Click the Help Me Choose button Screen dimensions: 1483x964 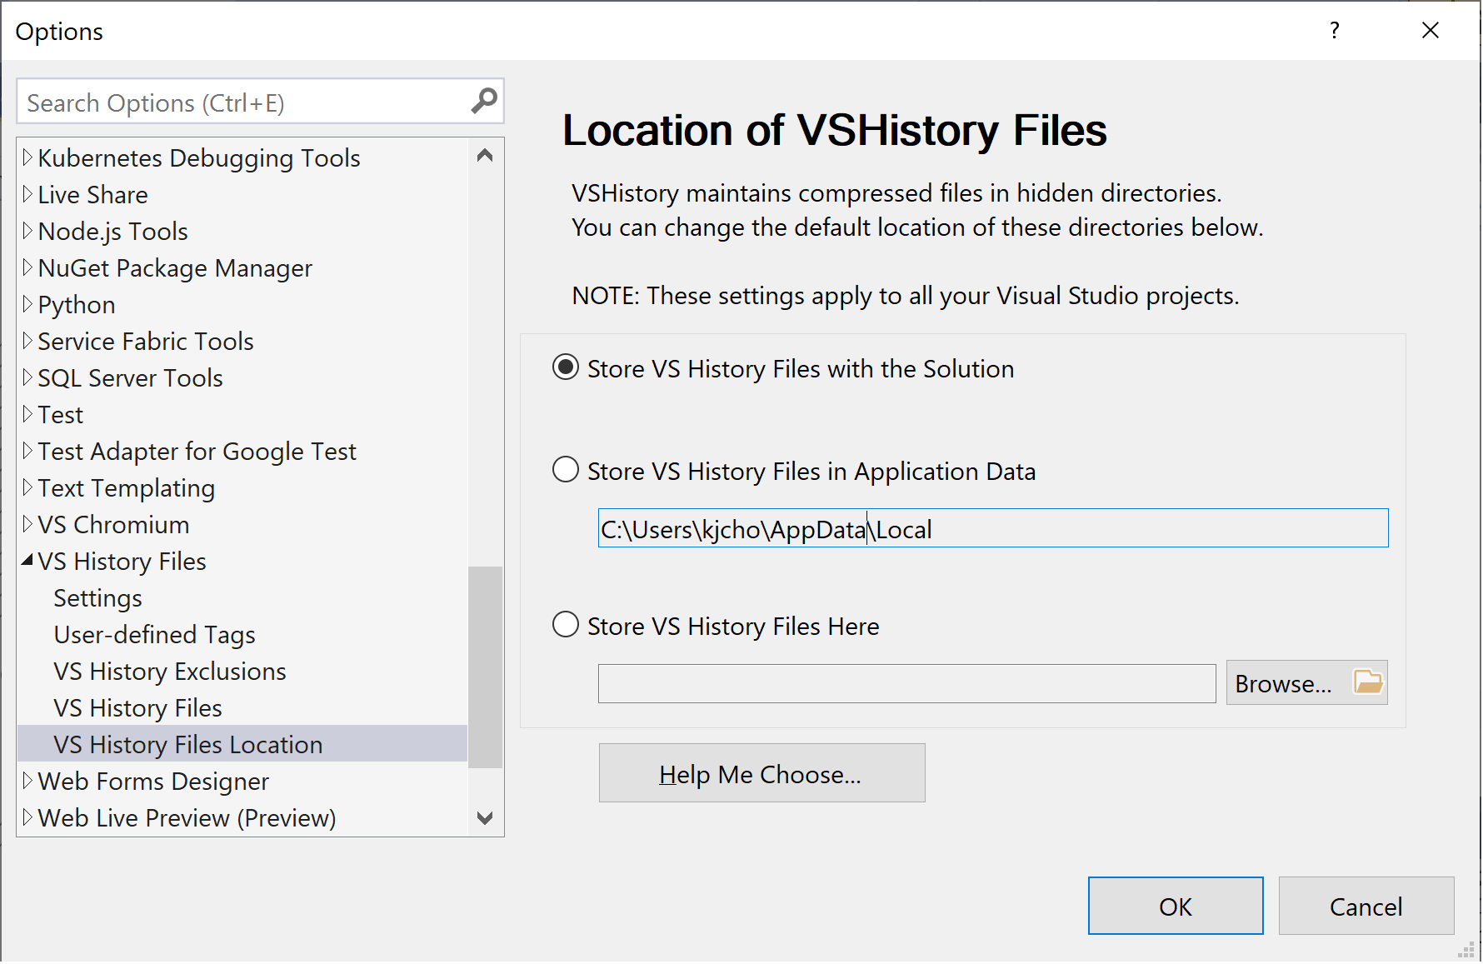[x=761, y=772]
